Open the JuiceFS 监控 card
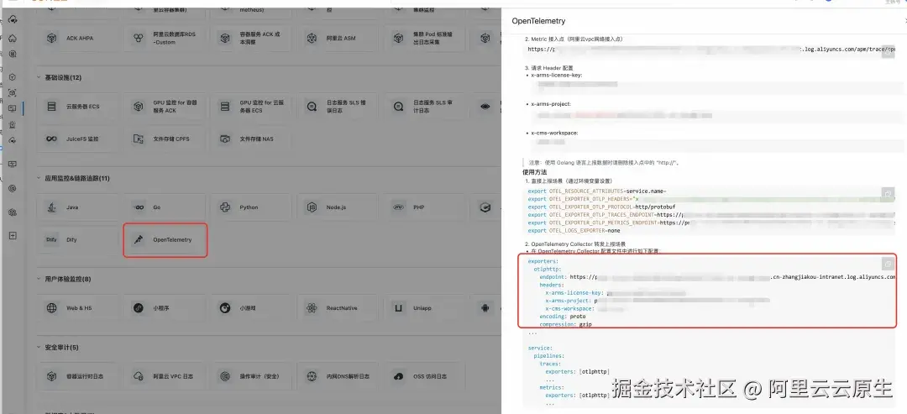The height and width of the screenshot is (414, 907). tap(77, 139)
